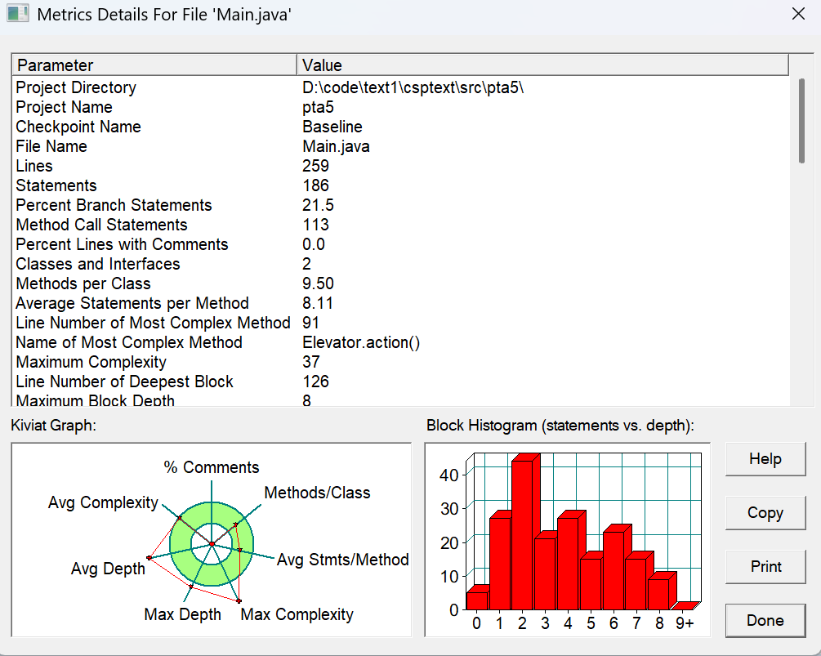
Task: Click the 8.11 average statements value
Action: click(317, 303)
